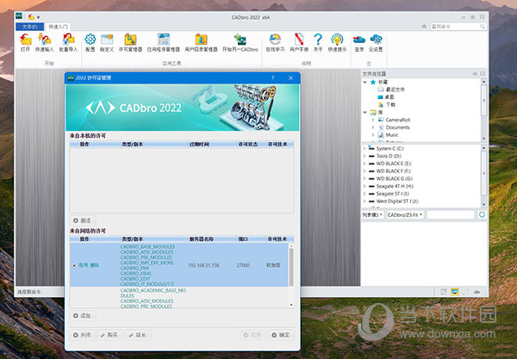Expand the CameraRoll folder node
This screenshot has width=517, height=359.
373,120
